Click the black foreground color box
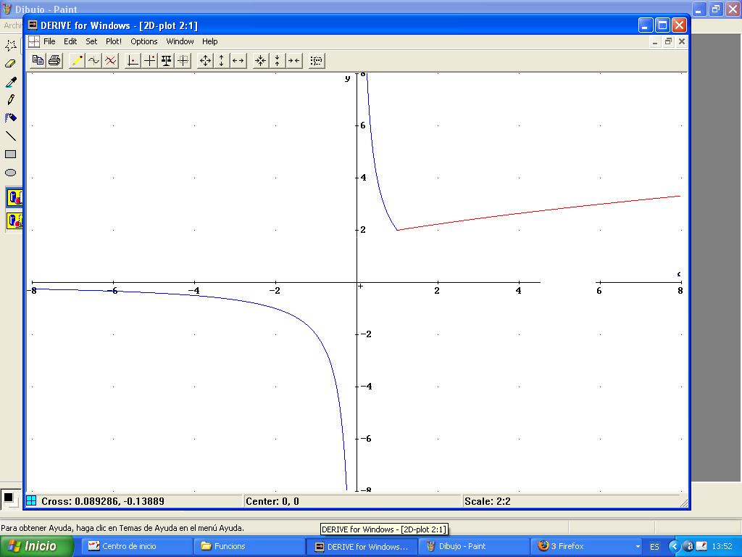 click(x=8, y=498)
